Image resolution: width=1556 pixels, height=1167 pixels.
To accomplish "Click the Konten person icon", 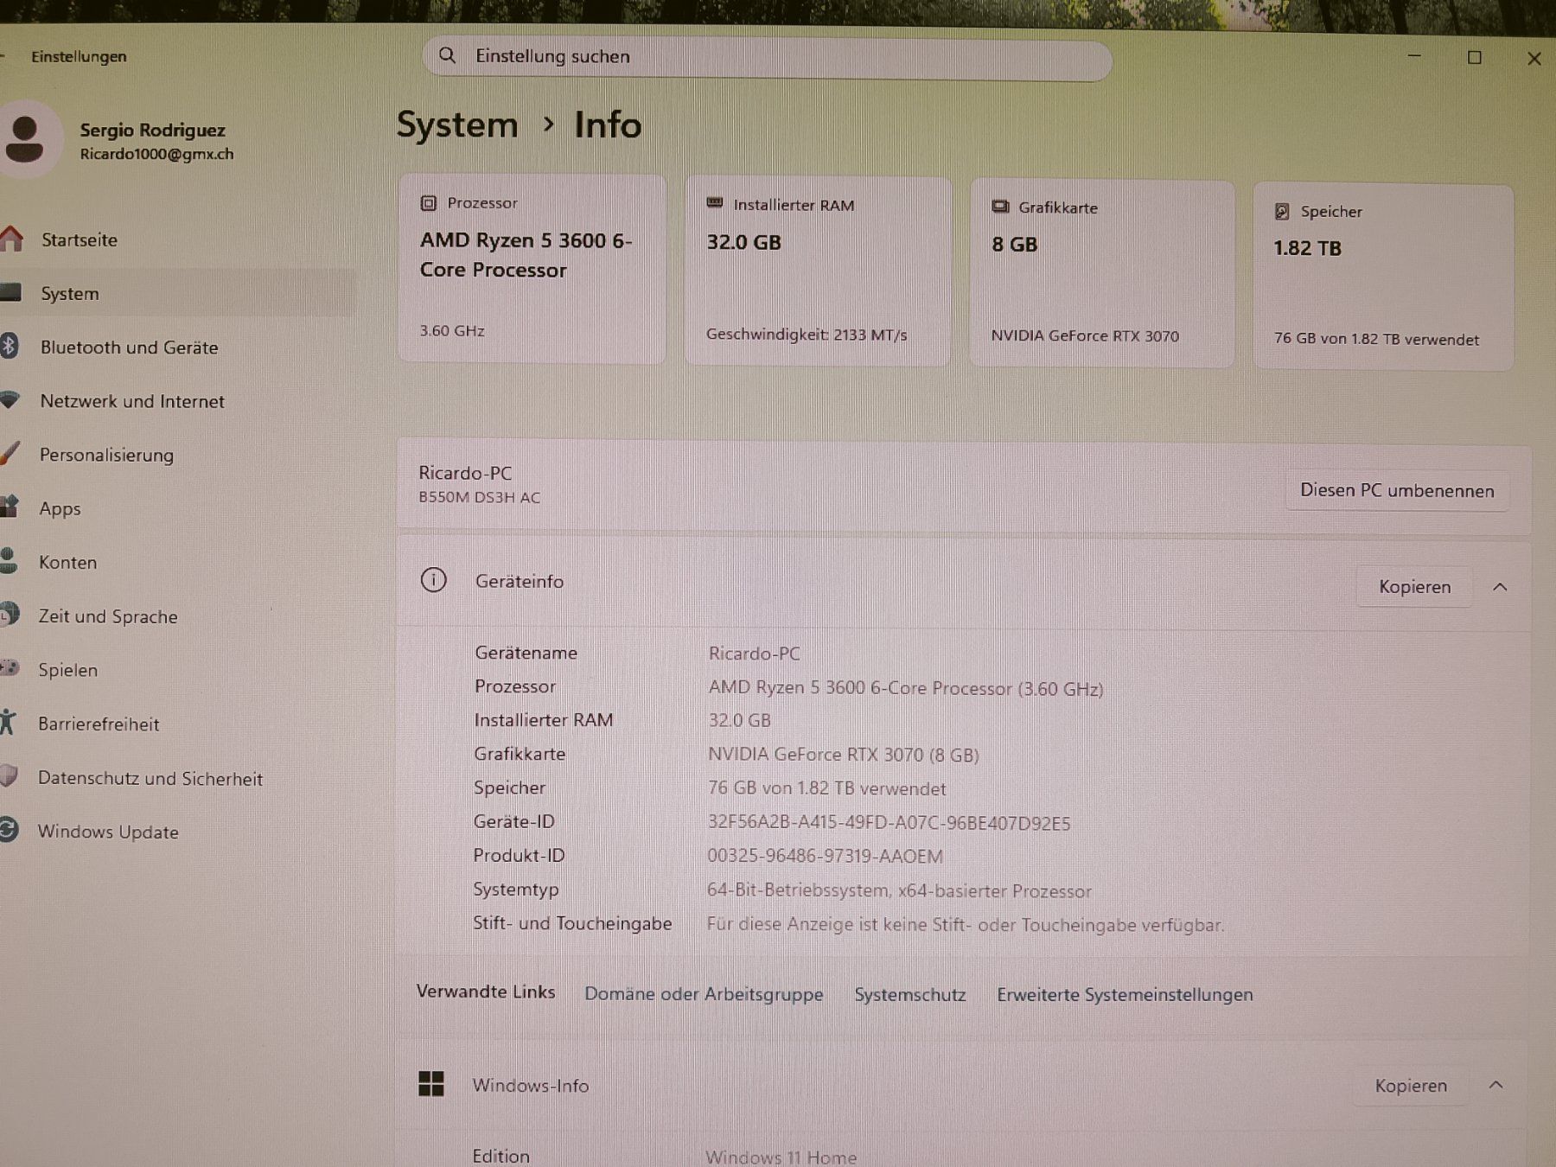I will [9, 560].
